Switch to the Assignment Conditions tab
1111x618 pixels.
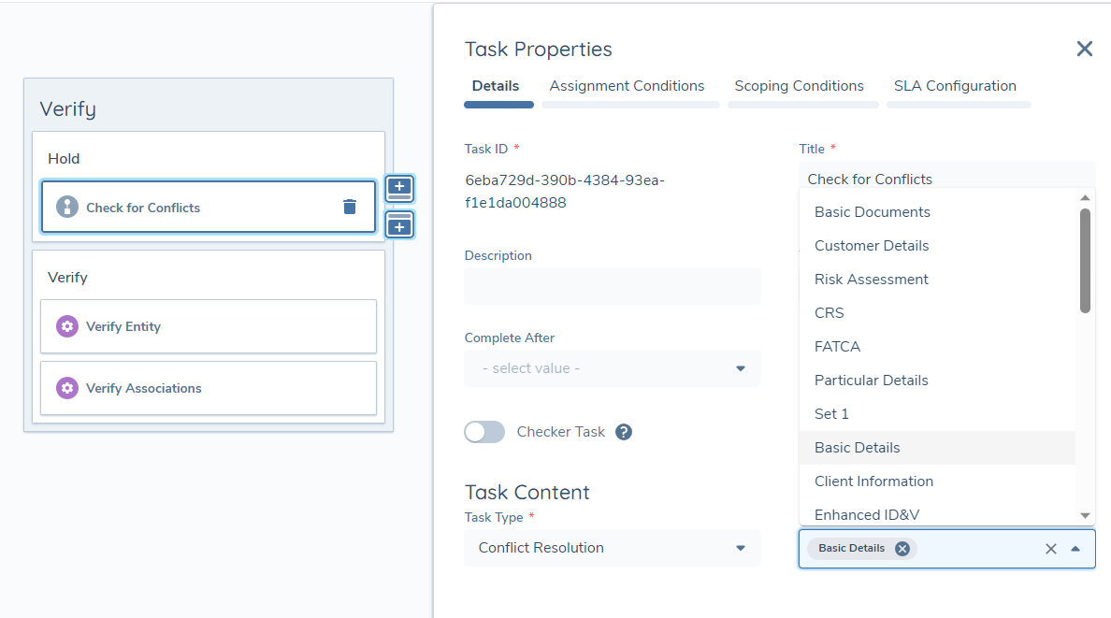[x=628, y=85]
